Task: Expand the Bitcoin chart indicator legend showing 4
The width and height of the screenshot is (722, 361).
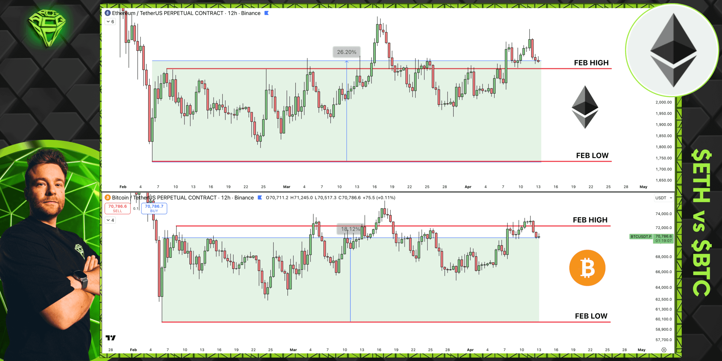Action: click(110, 220)
